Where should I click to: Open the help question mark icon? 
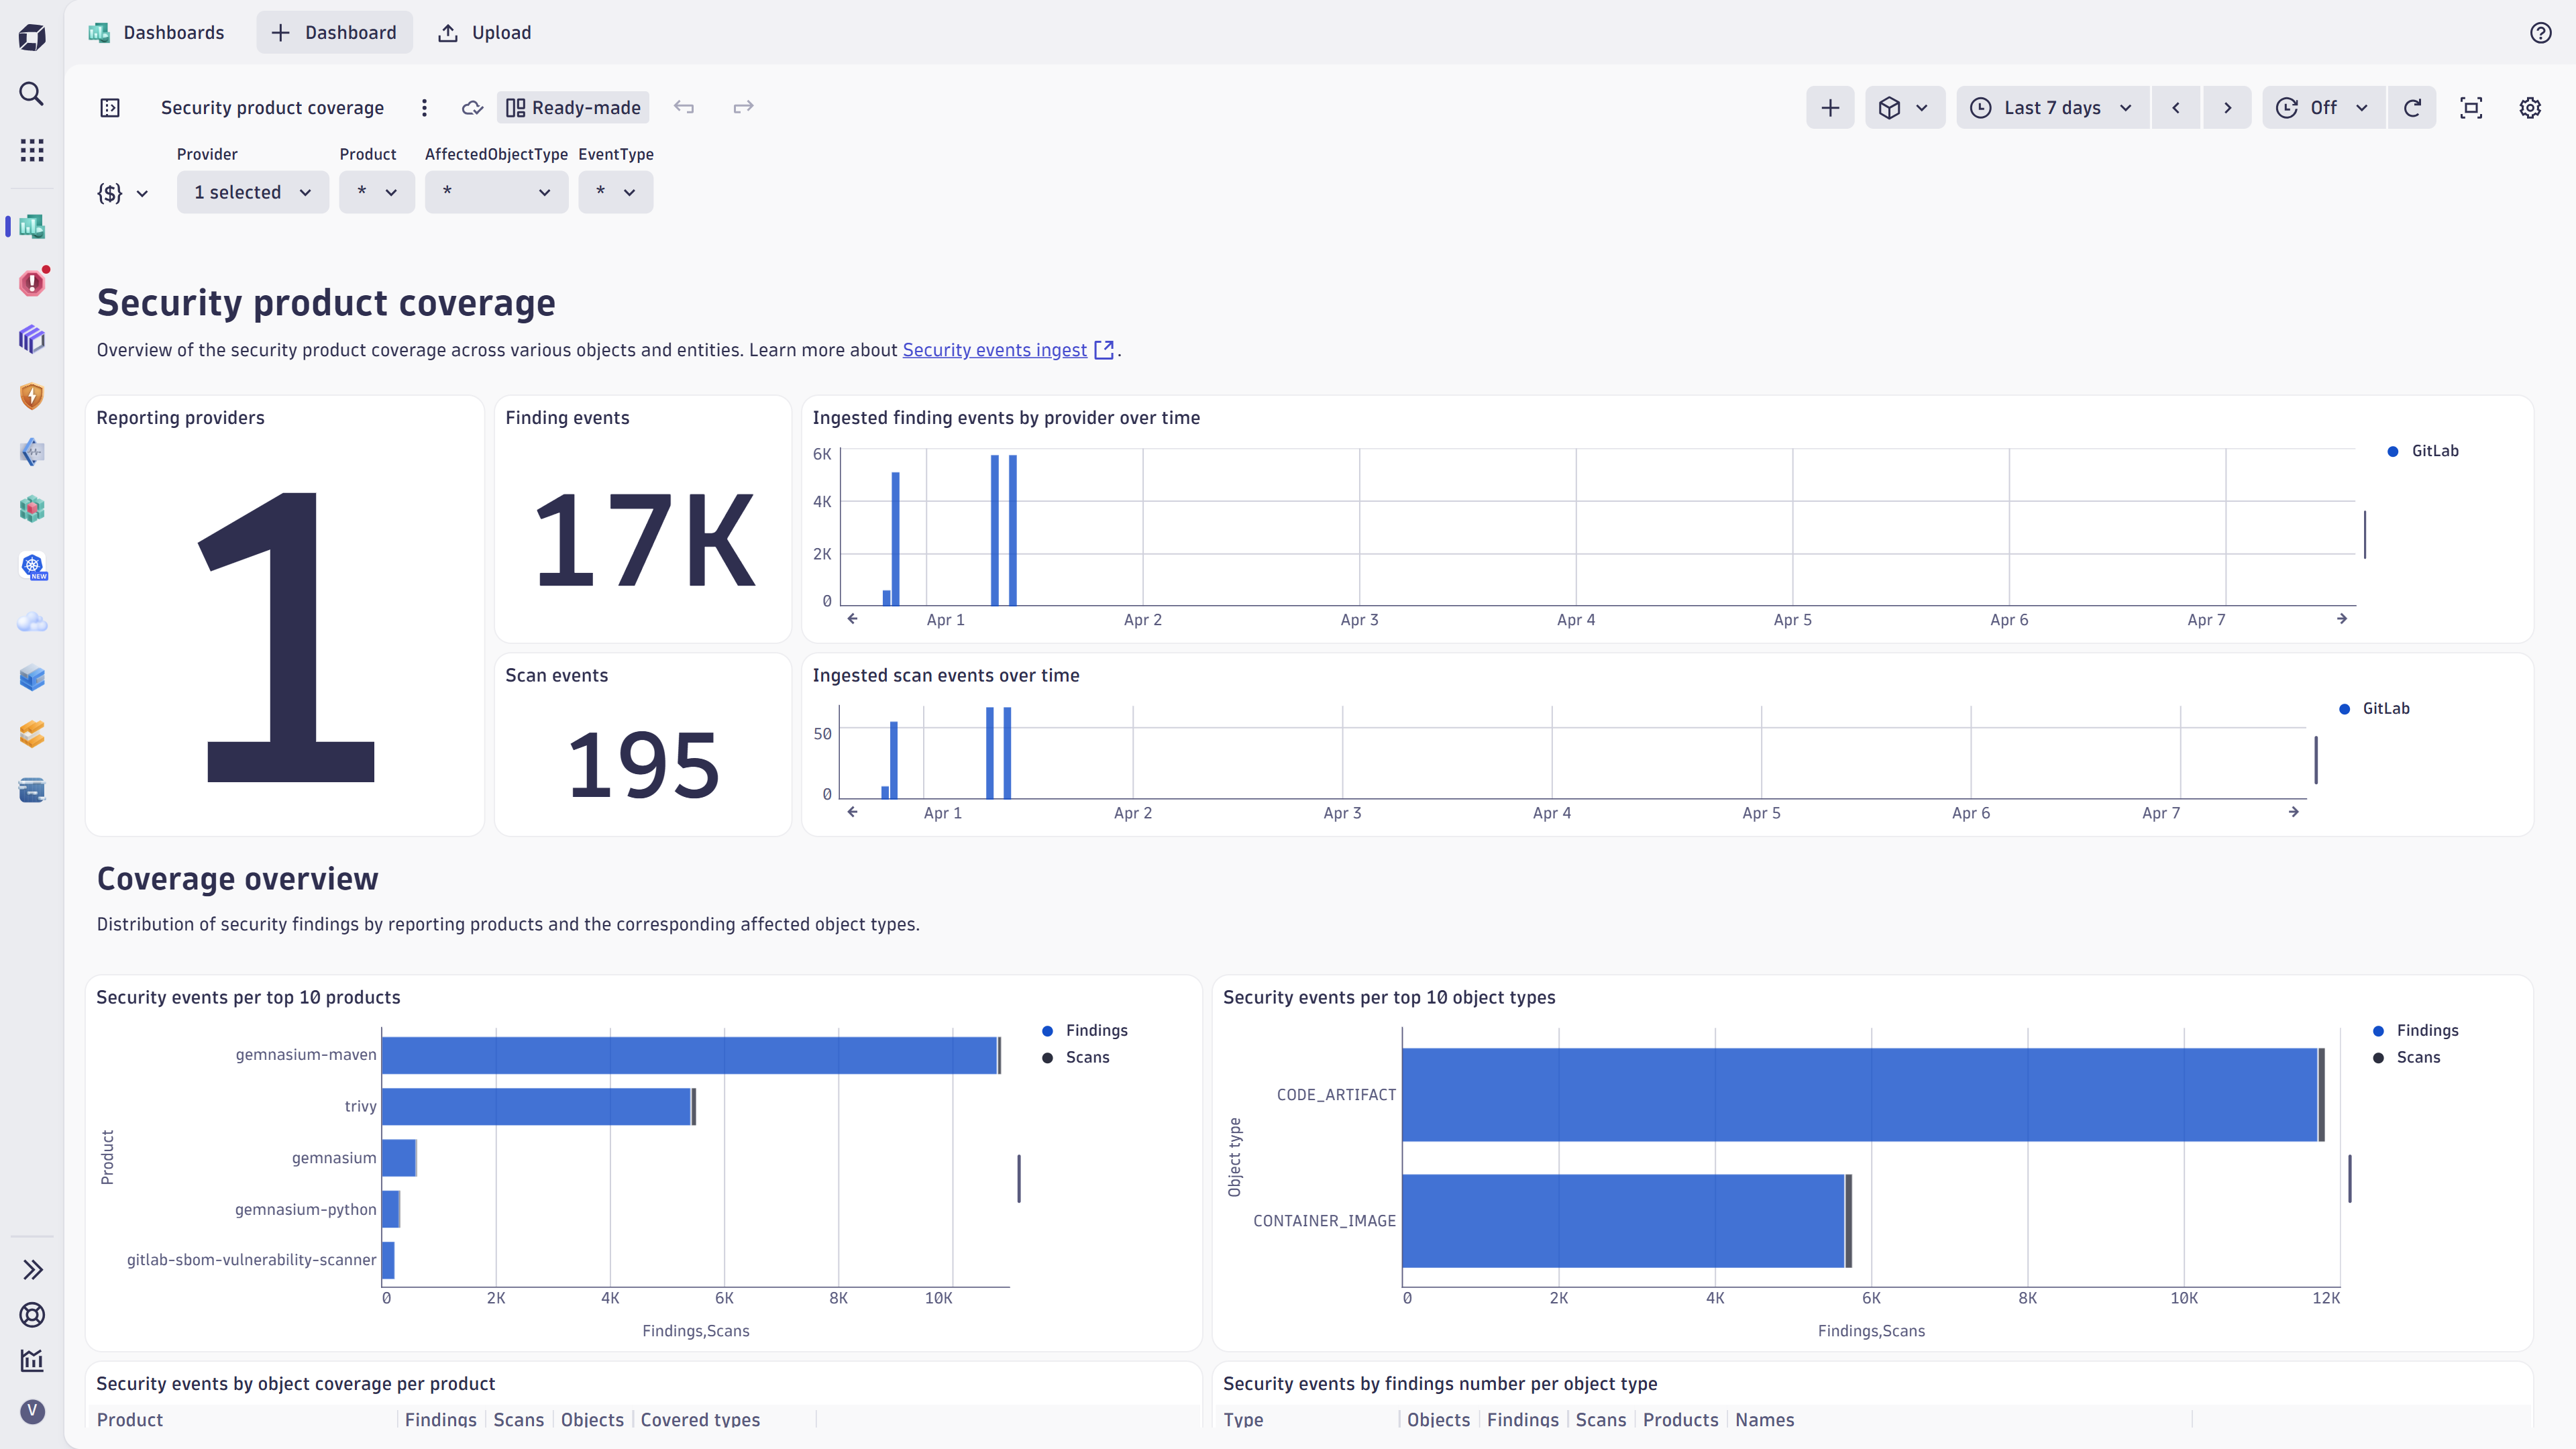(2540, 33)
